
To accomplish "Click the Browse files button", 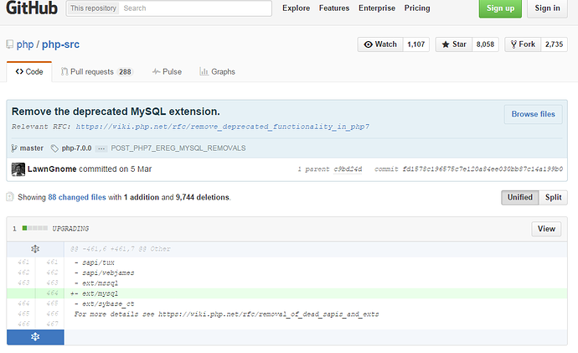I will pos(533,114).
